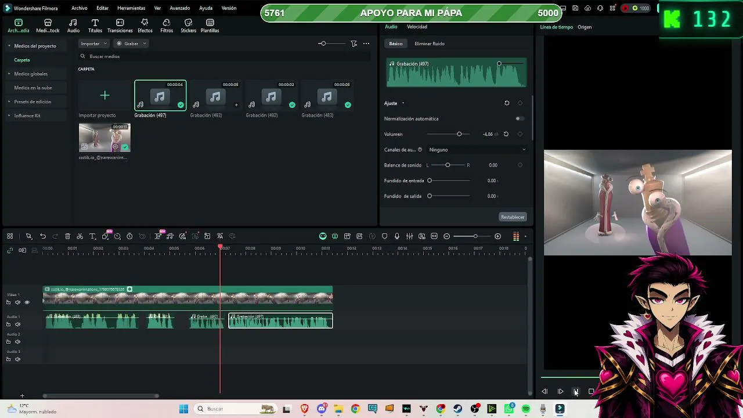Open the Editar menu
This screenshot has height=418, width=743.
tap(103, 8)
